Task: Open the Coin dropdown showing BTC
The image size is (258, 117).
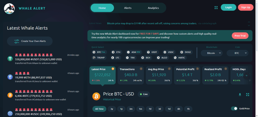Action: [237, 53]
